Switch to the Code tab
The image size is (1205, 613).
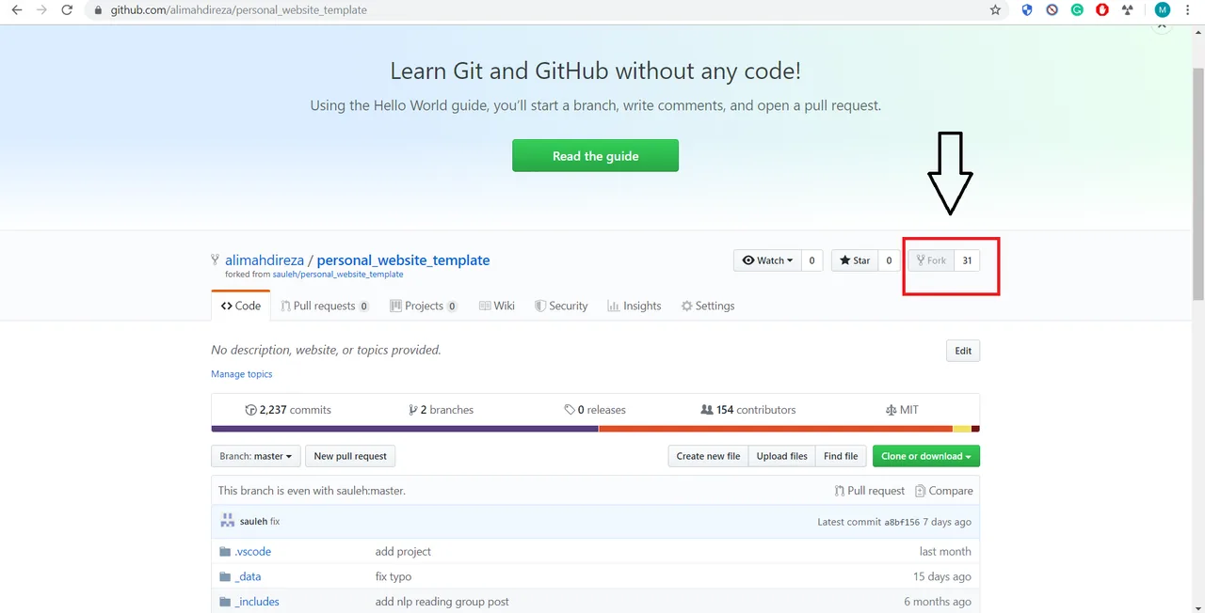241,306
